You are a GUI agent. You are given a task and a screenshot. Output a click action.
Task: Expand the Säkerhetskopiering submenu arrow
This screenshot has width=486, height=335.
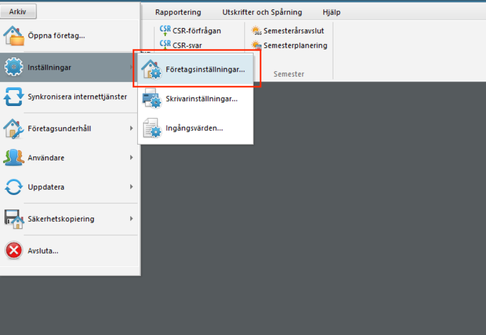[x=131, y=219]
